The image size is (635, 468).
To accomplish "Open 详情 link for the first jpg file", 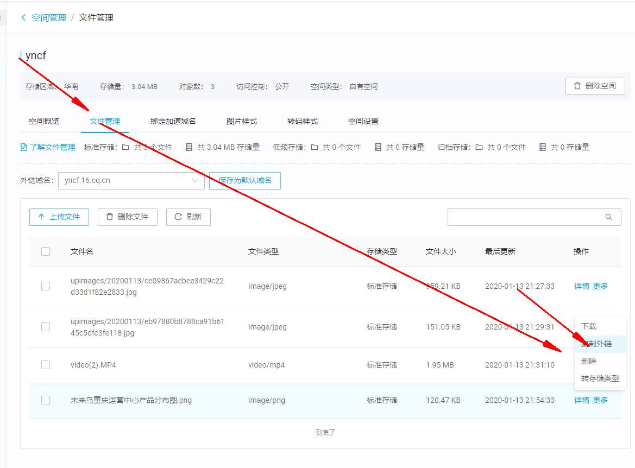I will coord(582,286).
